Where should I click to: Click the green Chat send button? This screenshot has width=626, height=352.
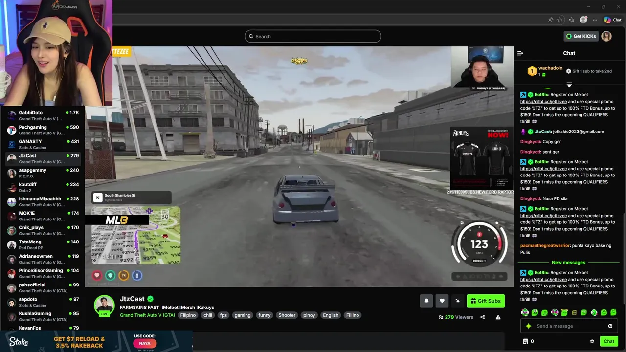pos(609,341)
